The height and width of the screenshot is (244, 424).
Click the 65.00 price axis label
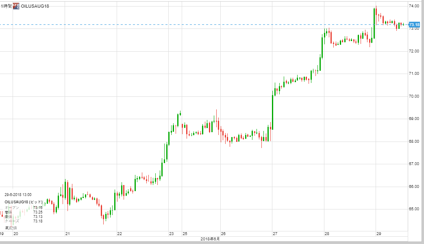tap(414, 209)
